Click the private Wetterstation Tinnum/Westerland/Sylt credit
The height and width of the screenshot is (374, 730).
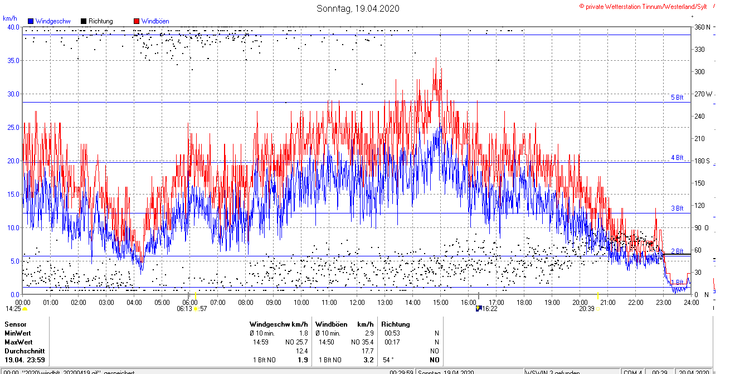pyautogui.click(x=643, y=6)
